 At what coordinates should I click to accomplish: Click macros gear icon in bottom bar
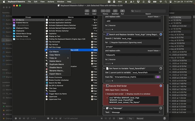[48, 118]
